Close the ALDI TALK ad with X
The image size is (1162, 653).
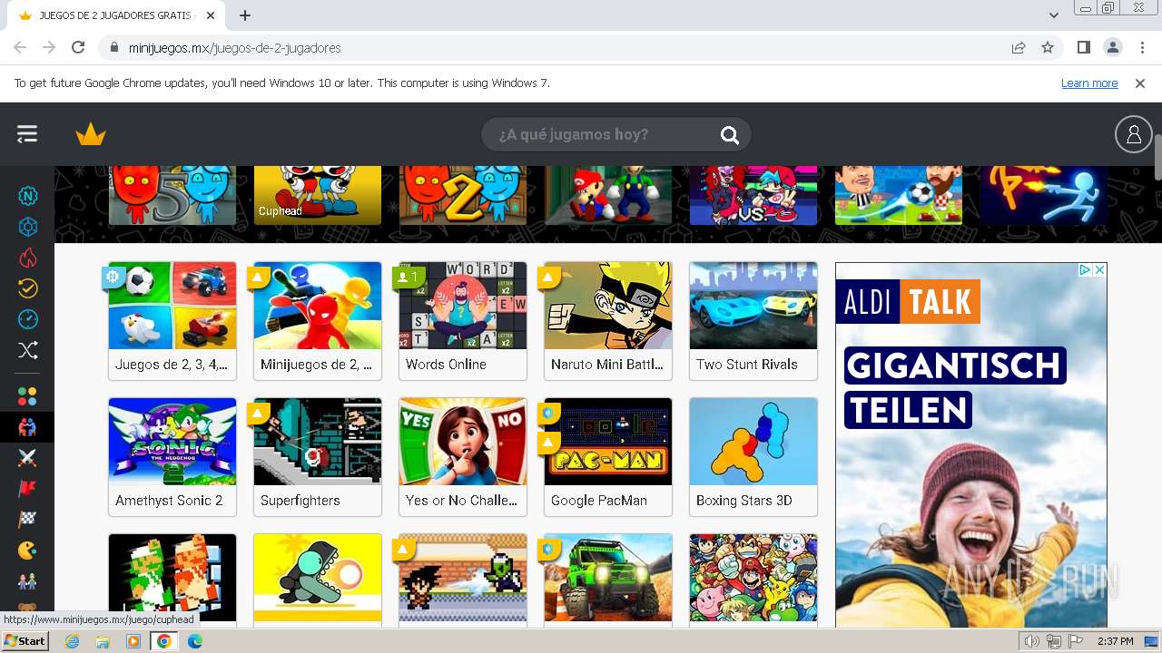pos(1099,270)
